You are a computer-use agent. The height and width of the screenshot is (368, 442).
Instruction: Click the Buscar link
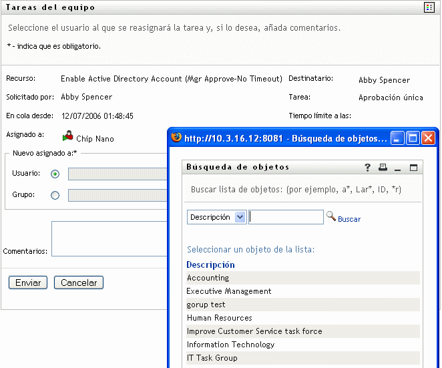[x=349, y=219]
